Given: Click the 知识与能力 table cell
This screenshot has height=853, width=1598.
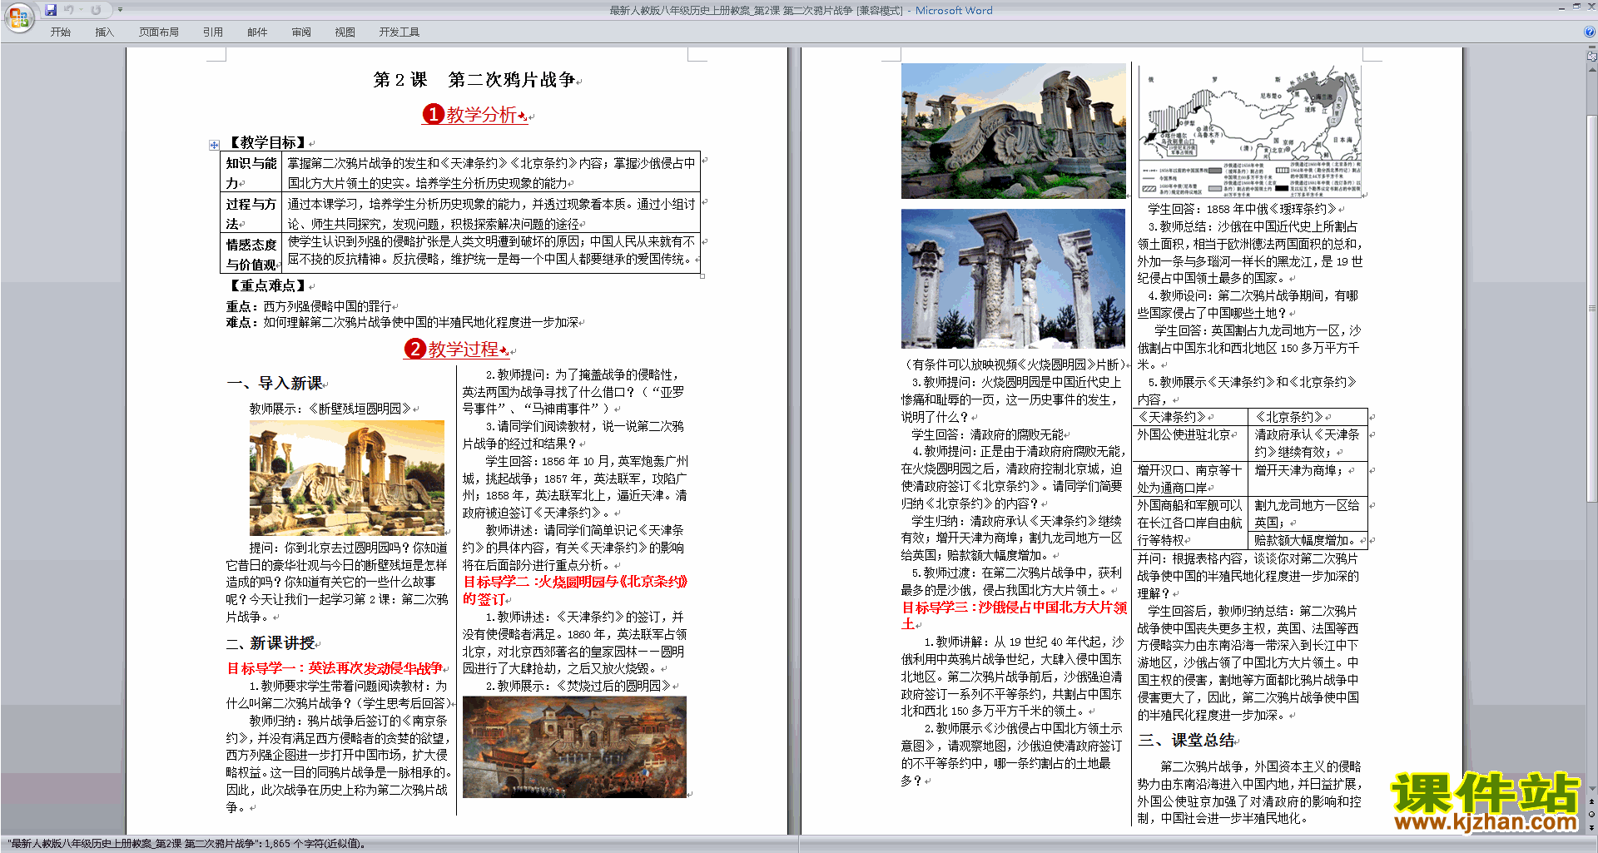Looking at the screenshot, I should (x=251, y=173).
